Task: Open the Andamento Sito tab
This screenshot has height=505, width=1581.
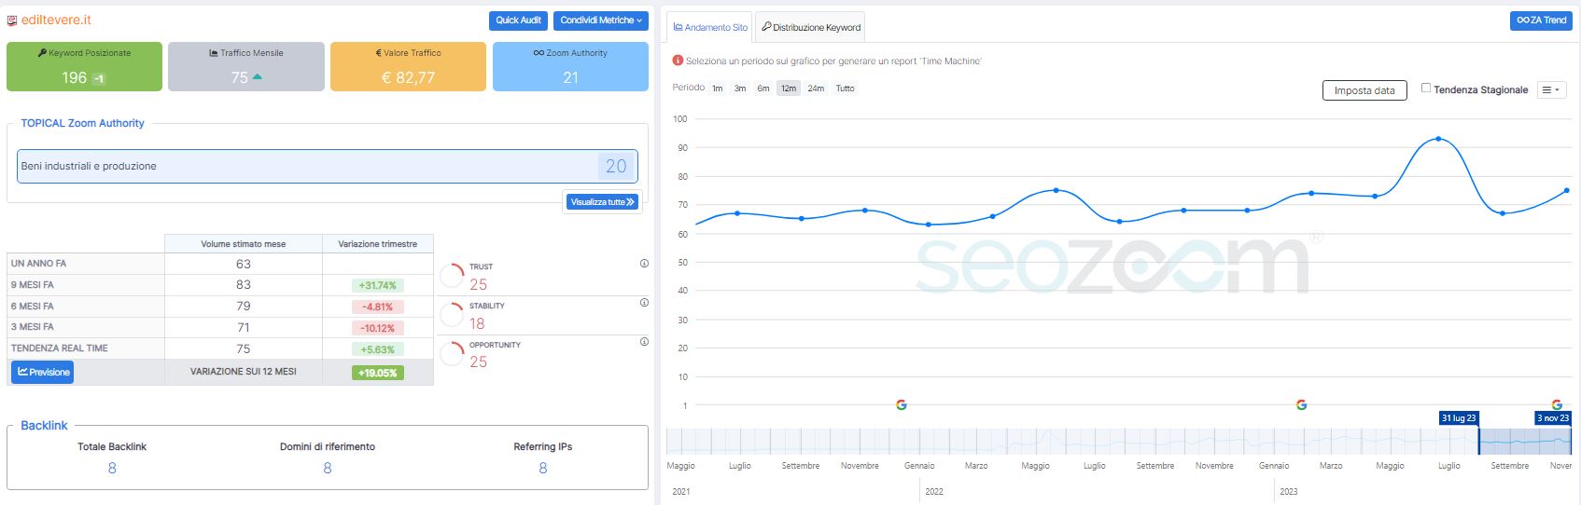Action: pos(710,27)
